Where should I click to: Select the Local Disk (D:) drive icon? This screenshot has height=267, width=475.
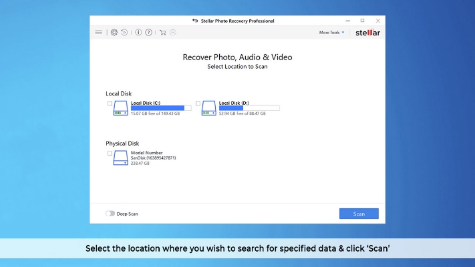(208, 108)
